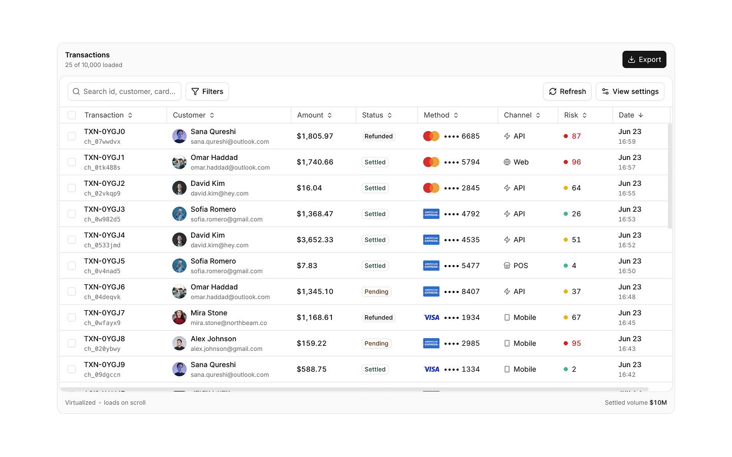Refresh the transactions table
This screenshot has height=457, width=732.
click(x=567, y=91)
